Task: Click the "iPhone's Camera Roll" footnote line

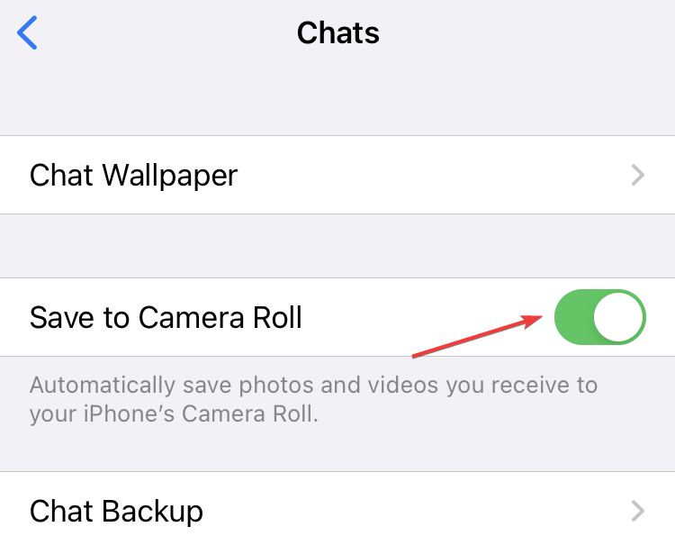Action: [x=174, y=414]
